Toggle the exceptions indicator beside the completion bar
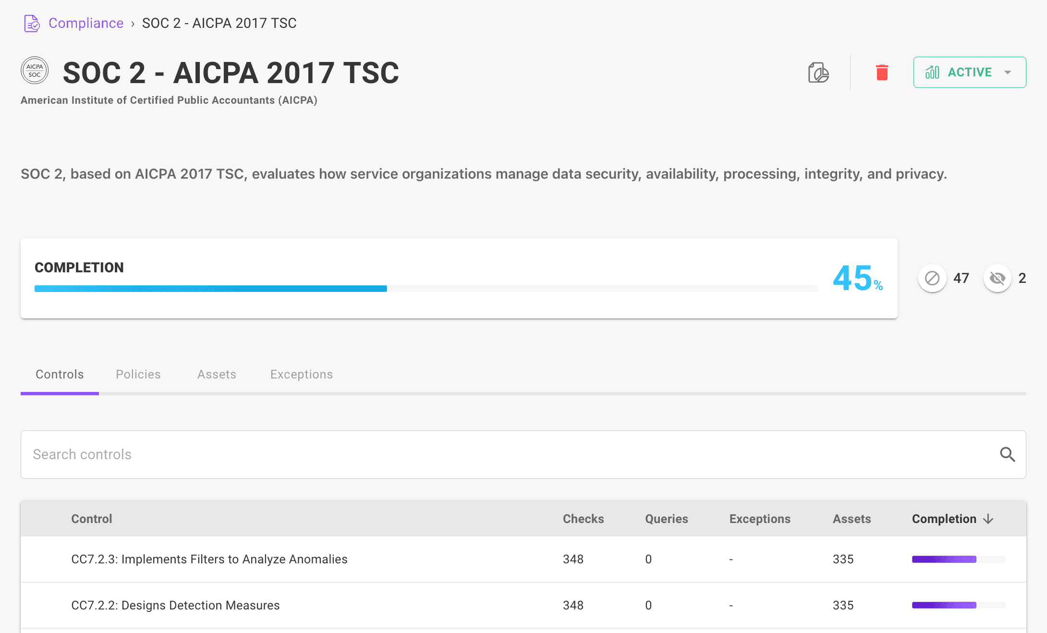 [x=932, y=278]
